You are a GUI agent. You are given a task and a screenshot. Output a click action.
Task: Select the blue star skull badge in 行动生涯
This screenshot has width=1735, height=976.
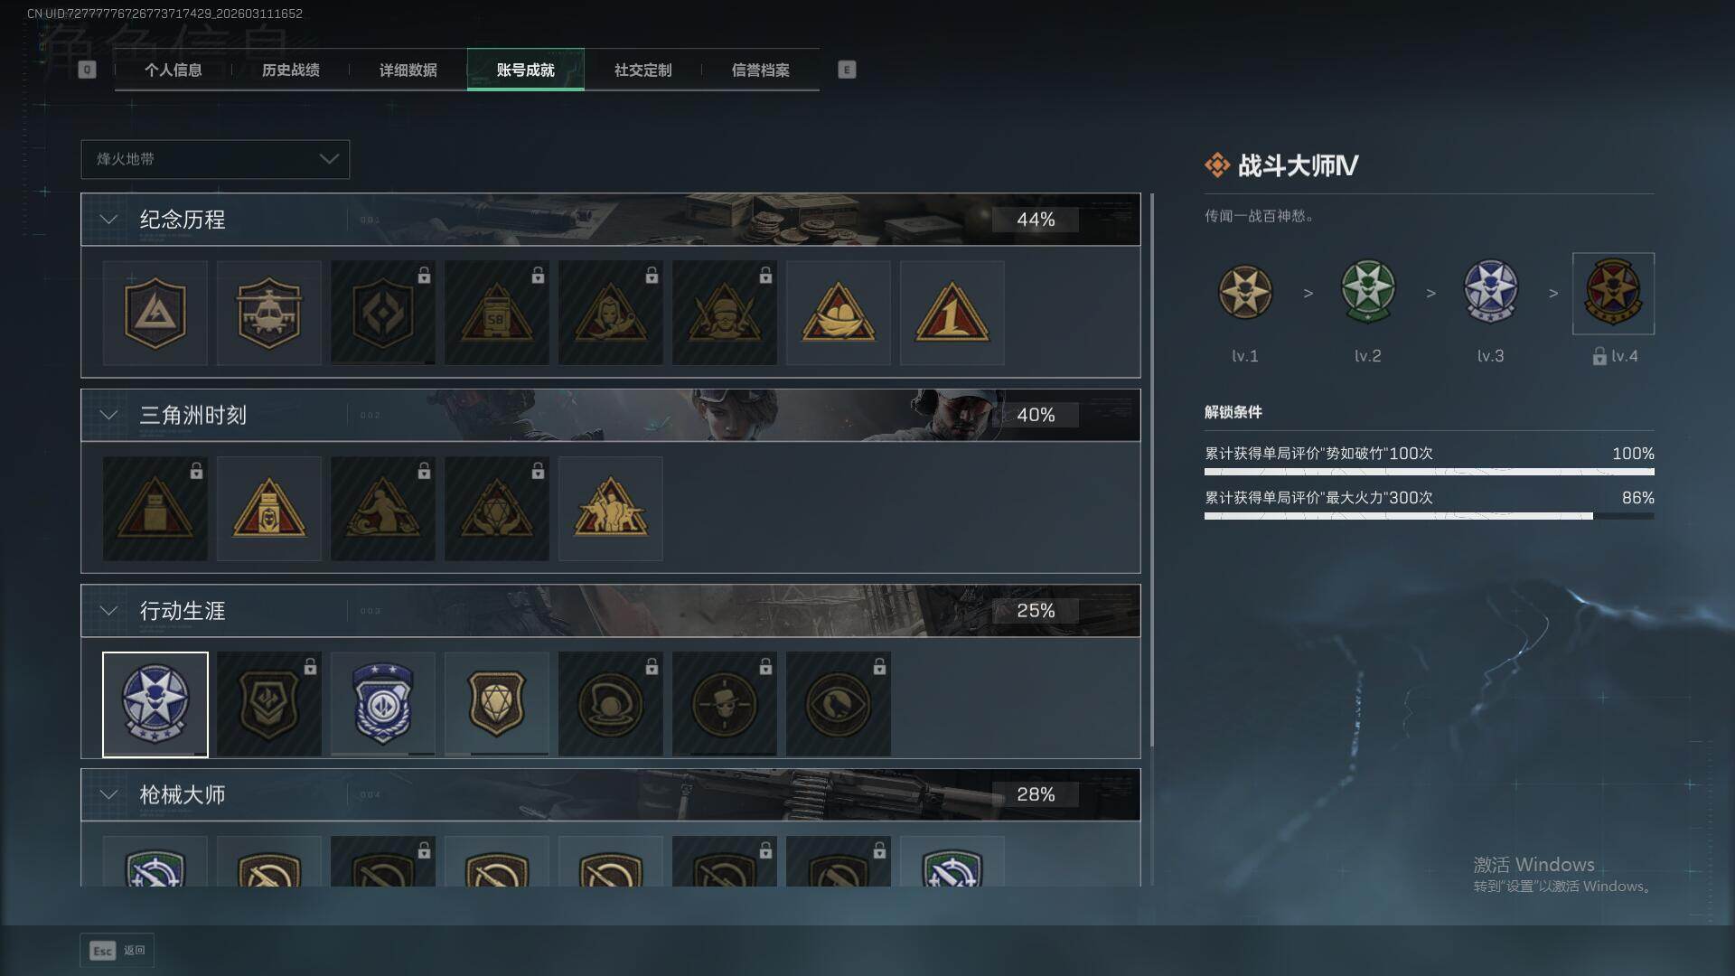tap(155, 704)
